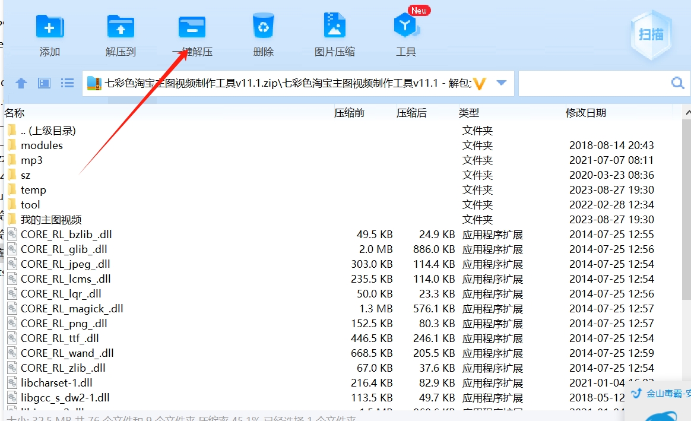Sort by the 压缩后 column header
This screenshot has height=421, width=691.
click(x=411, y=113)
